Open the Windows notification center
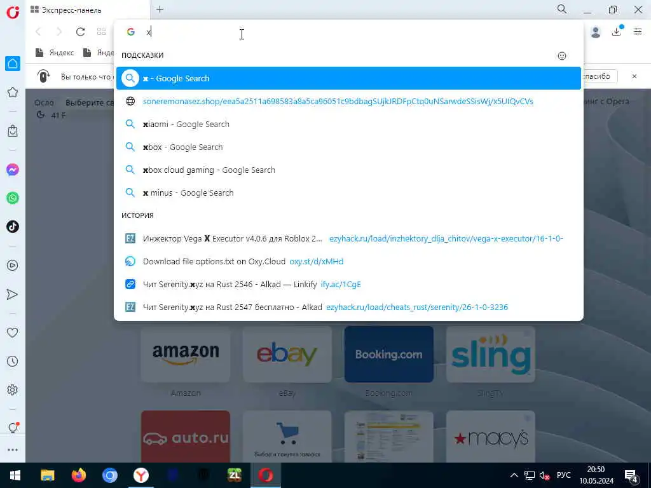Image resolution: width=651 pixels, height=488 pixels. [x=631, y=476]
